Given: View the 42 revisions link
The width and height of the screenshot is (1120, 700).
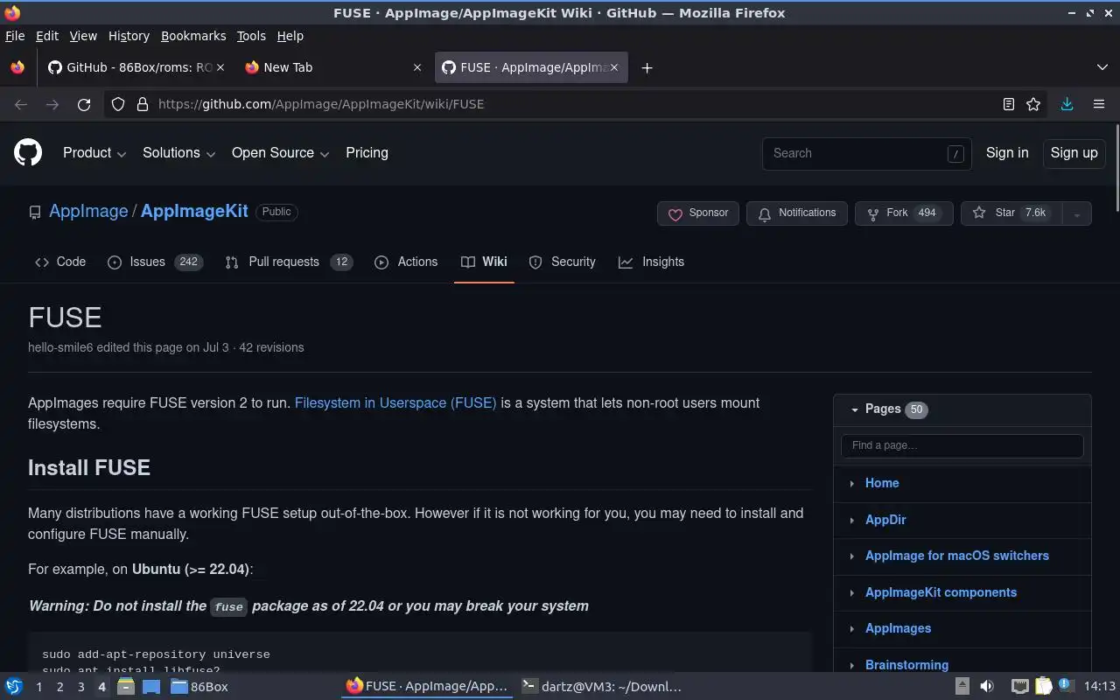Looking at the screenshot, I should pyautogui.click(x=271, y=347).
